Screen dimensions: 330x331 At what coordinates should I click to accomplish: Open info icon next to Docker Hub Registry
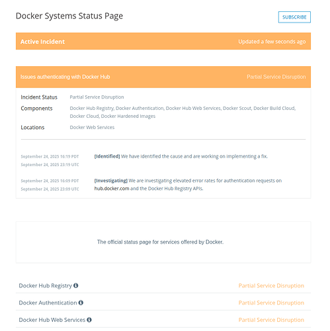[x=76, y=285]
